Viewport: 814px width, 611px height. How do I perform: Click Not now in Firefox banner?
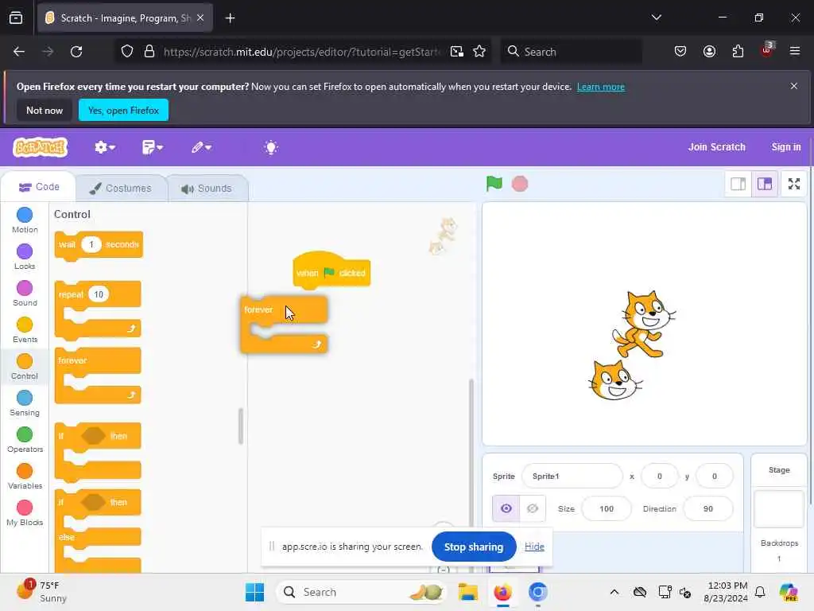[45, 110]
